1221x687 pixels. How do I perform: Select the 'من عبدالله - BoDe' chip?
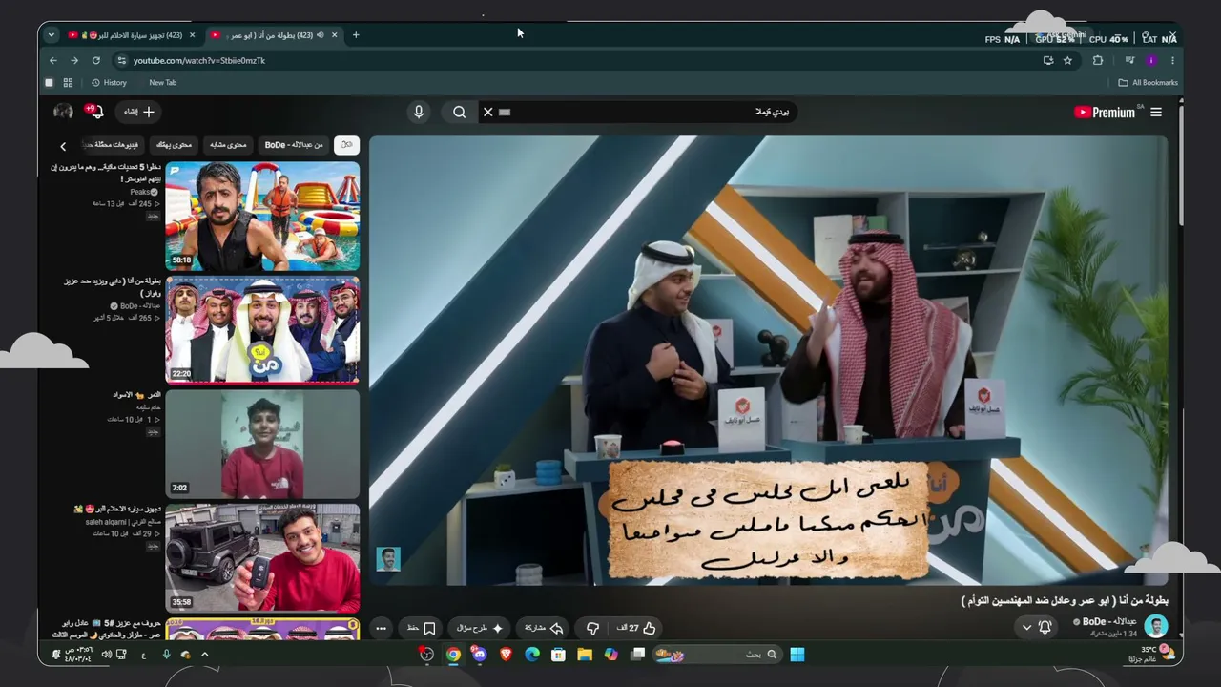[x=294, y=144]
